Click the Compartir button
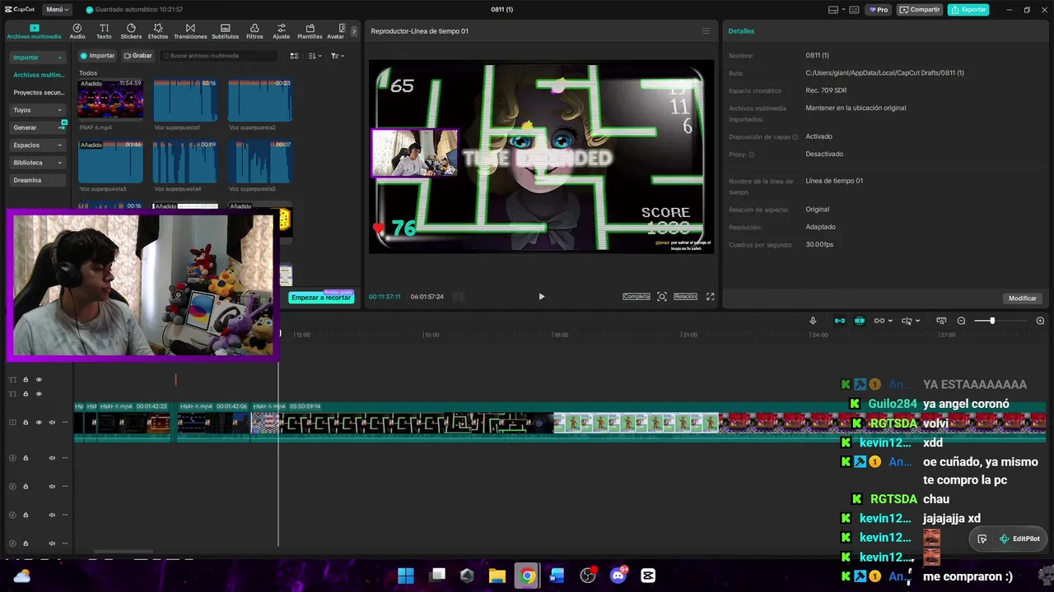Image resolution: width=1054 pixels, height=592 pixels. 920,10
